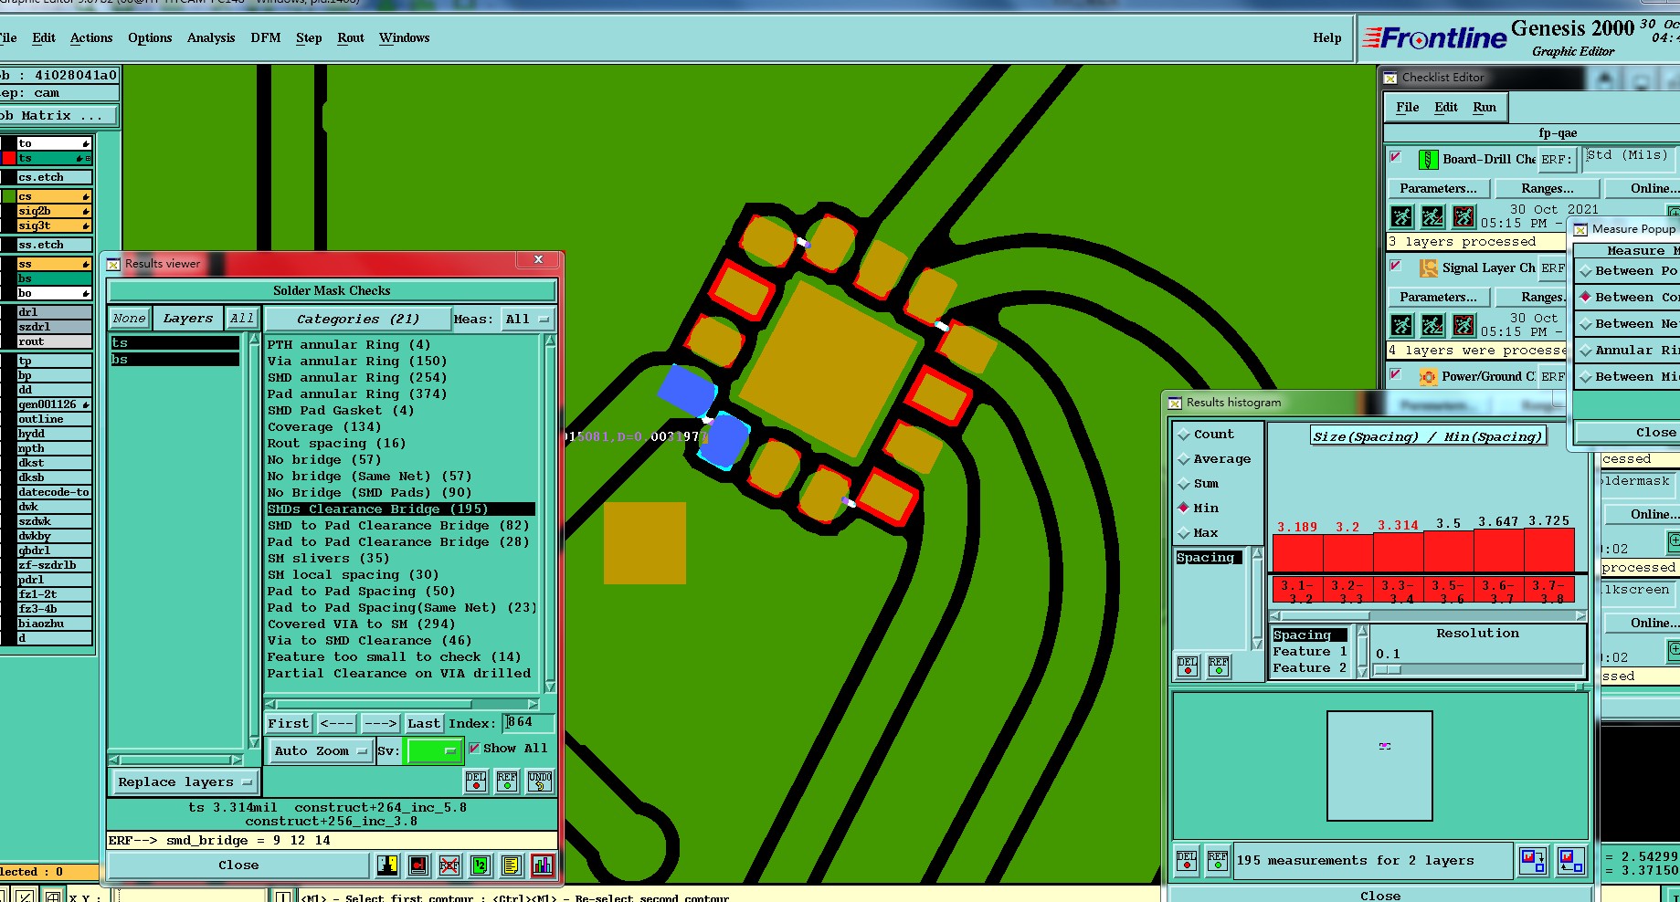Open Board-Drill Parameters... button

1439,188
